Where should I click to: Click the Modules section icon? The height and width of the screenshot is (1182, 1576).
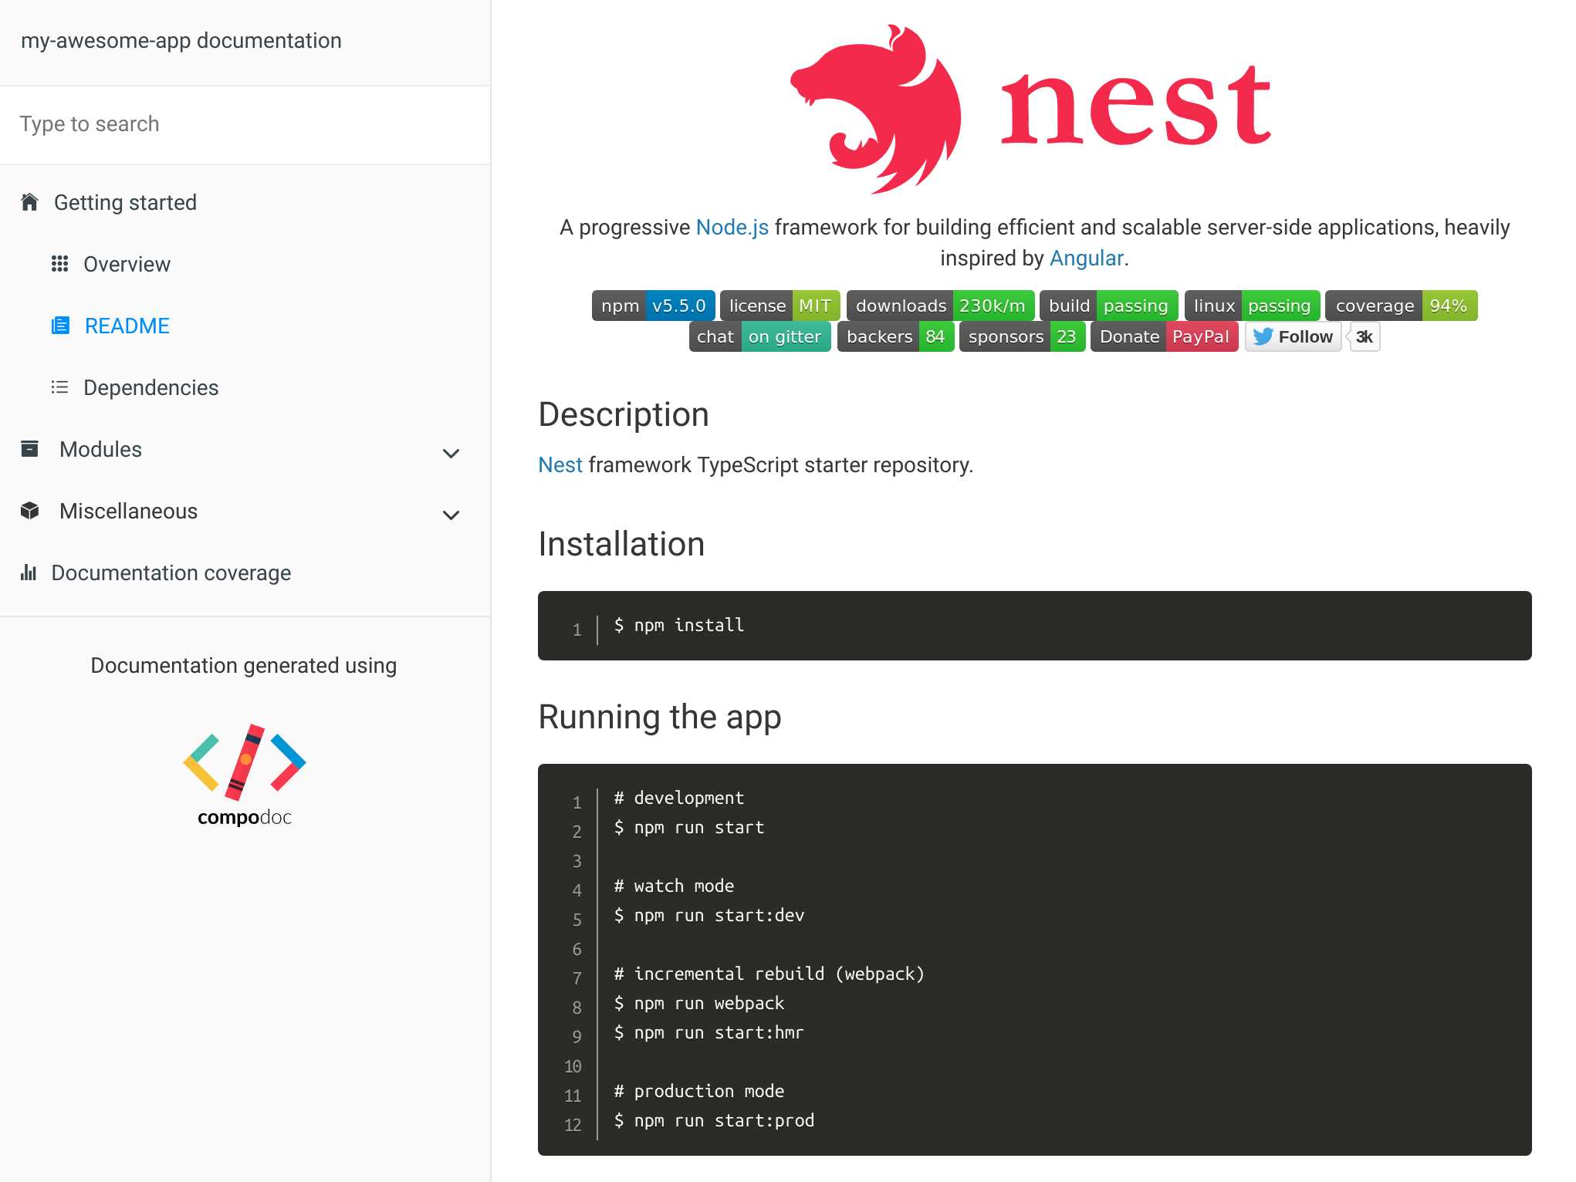click(x=29, y=448)
